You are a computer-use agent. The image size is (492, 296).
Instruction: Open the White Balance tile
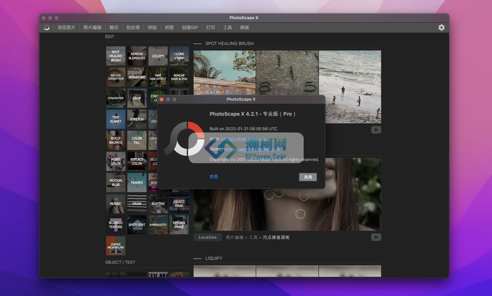point(116,141)
